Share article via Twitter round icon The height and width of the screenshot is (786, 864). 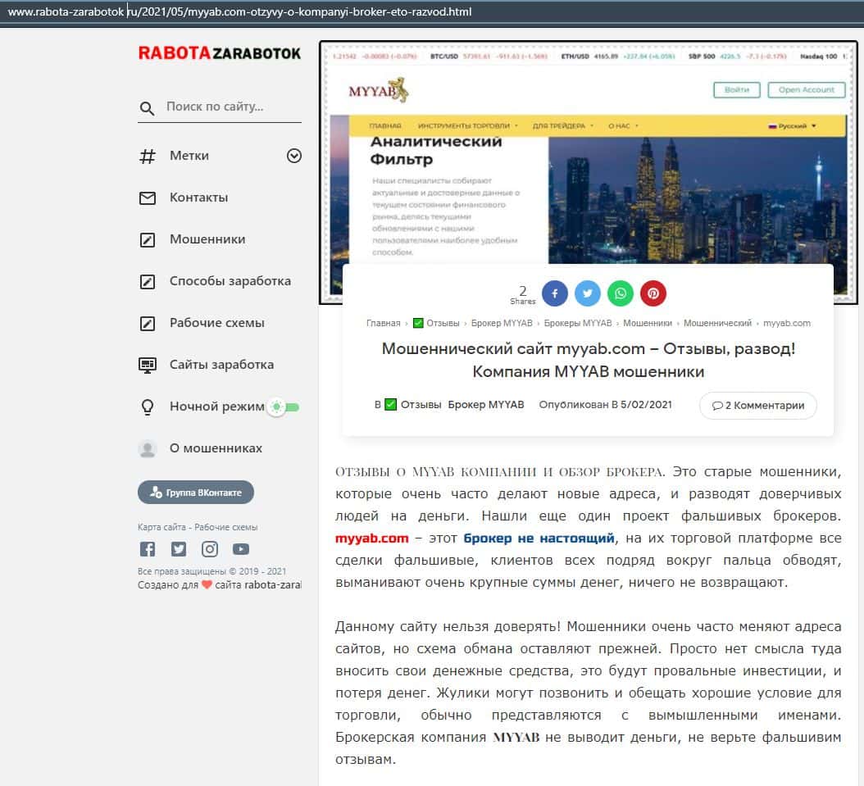pos(587,293)
